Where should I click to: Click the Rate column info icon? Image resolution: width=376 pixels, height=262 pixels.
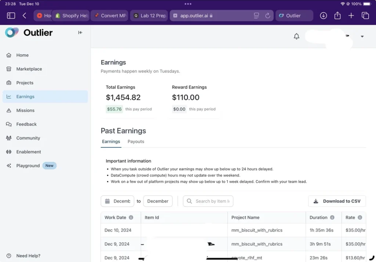tap(360, 217)
